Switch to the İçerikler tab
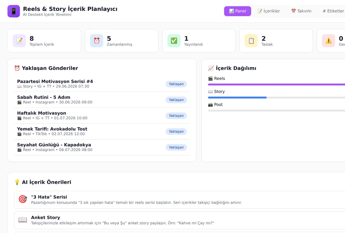Viewport: 345px width, 233px height. point(269,11)
